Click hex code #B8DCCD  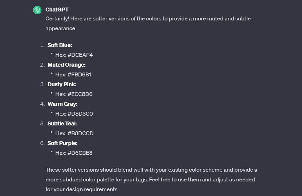point(80,133)
